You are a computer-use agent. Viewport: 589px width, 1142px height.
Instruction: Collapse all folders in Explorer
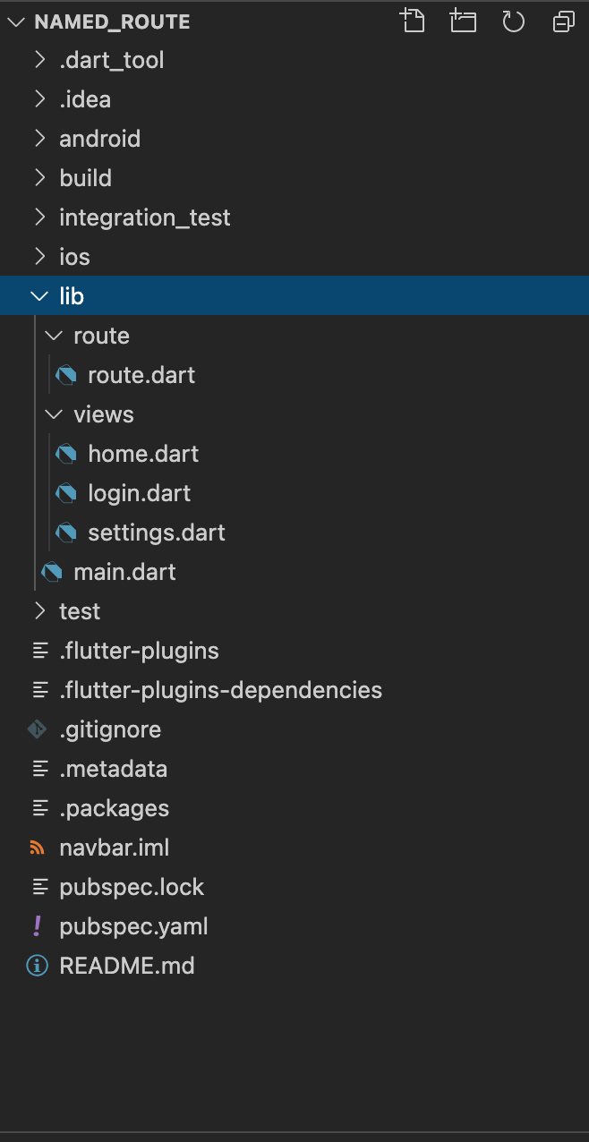tap(563, 21)
